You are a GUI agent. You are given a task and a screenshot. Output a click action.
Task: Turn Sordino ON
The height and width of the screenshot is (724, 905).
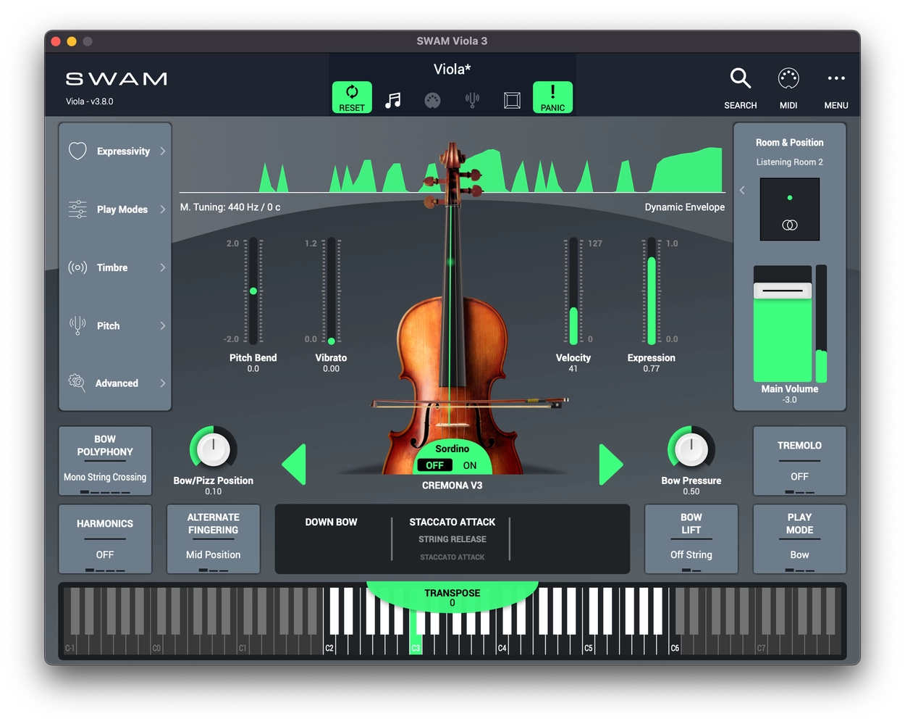(470, 465)
